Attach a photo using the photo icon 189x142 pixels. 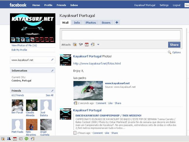click(x=75, y=45)
